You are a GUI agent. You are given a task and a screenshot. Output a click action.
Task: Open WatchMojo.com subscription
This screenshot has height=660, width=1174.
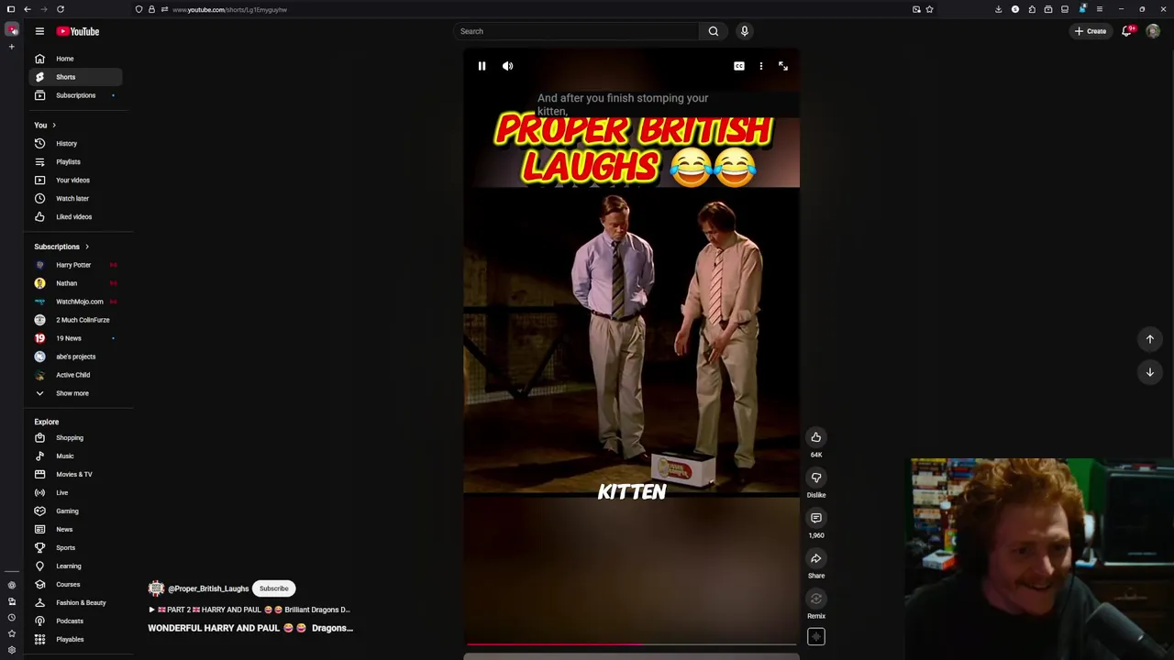76,302
